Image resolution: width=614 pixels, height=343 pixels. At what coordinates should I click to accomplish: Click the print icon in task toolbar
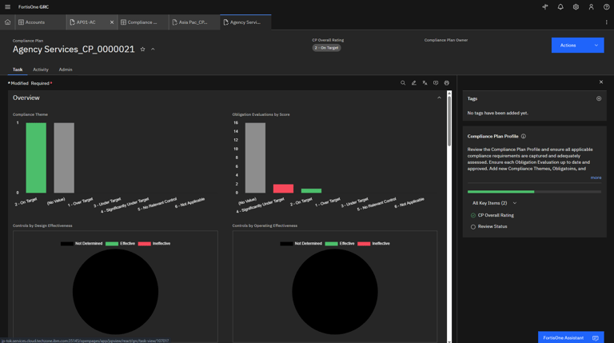pyautogui.click(x=446, y=83)
